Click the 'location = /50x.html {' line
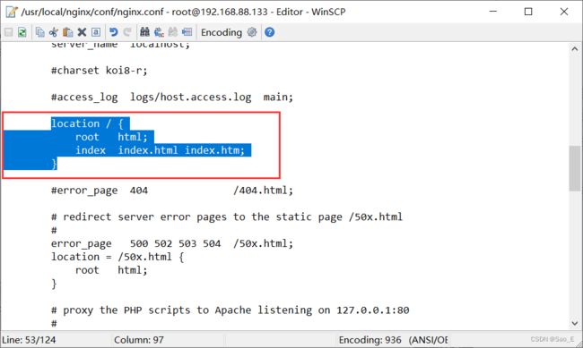Image resolution: width=583 pixels, height=348 pixels. [117, 257]
